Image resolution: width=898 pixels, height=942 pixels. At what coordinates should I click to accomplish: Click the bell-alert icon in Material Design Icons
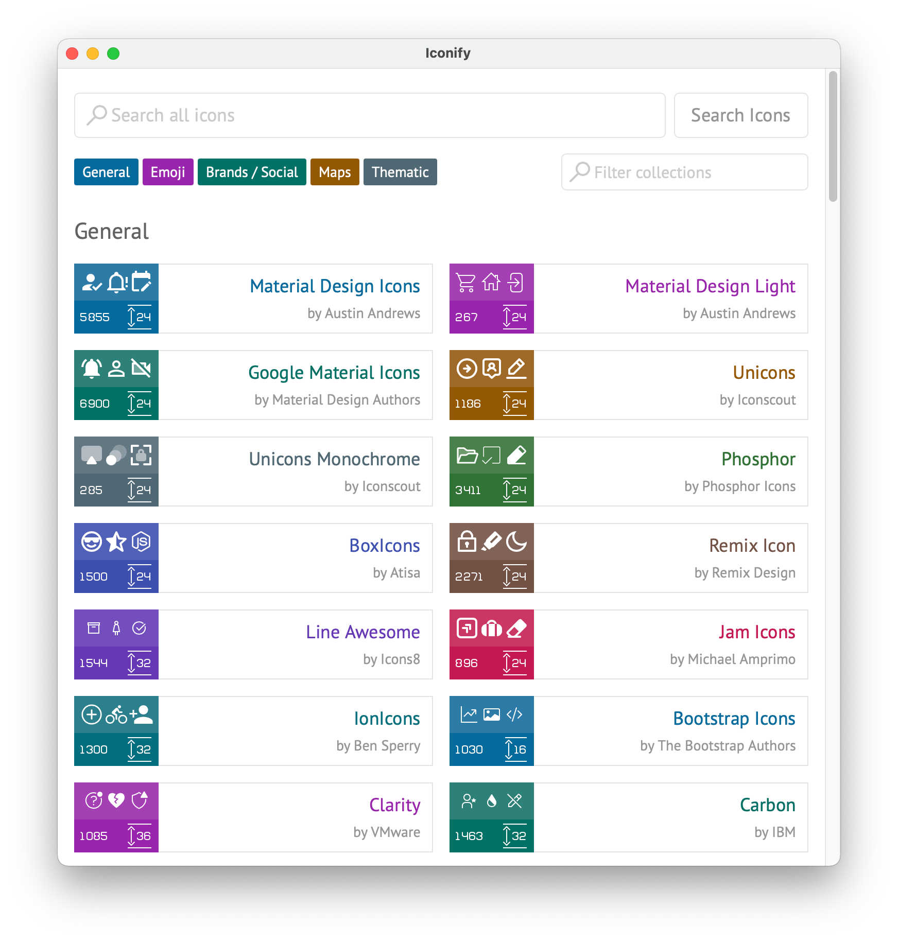pyautogui.click(x=117, y=282)
